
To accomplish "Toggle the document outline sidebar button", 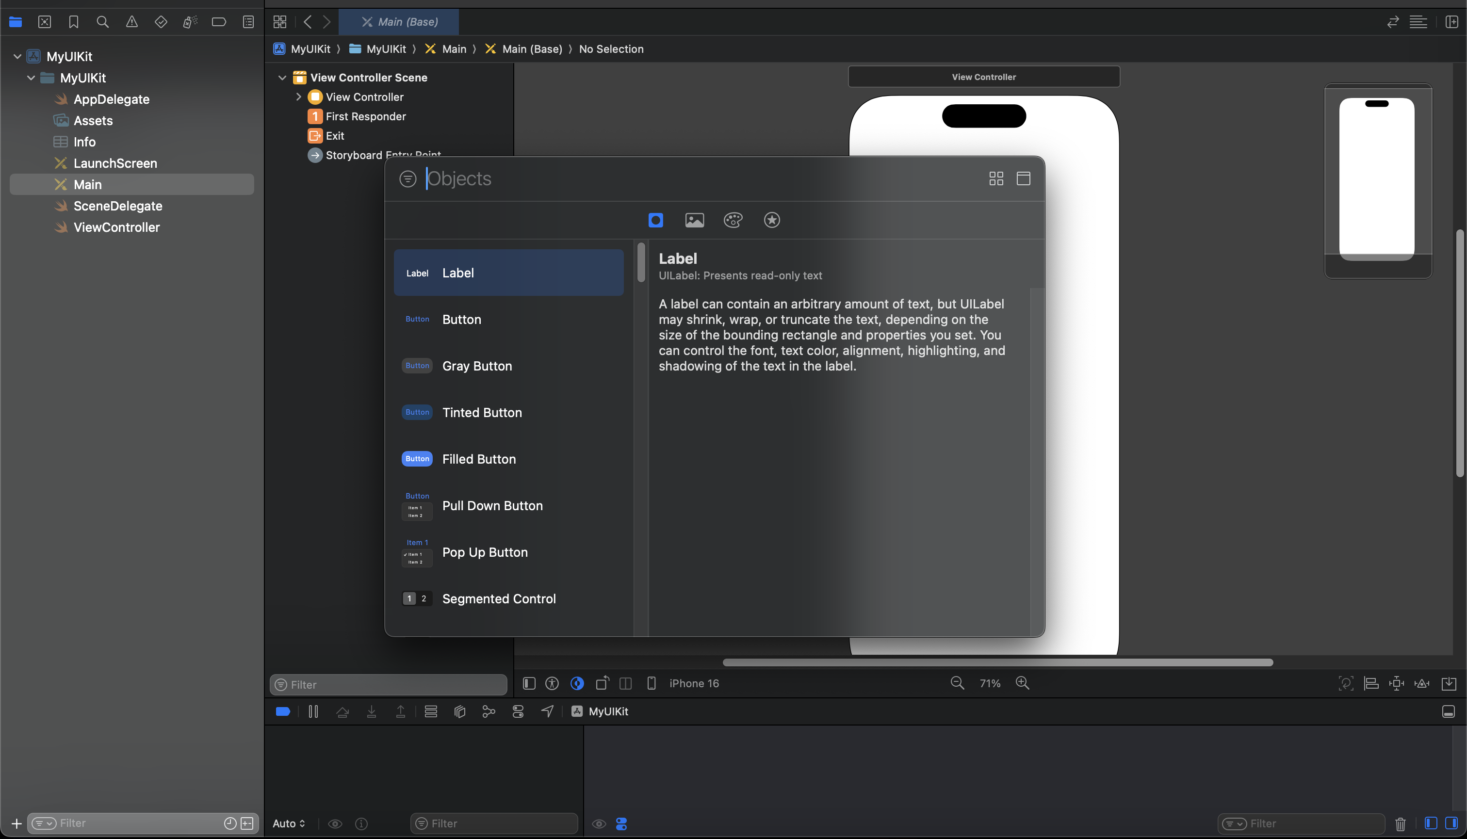I will (529, 683).
